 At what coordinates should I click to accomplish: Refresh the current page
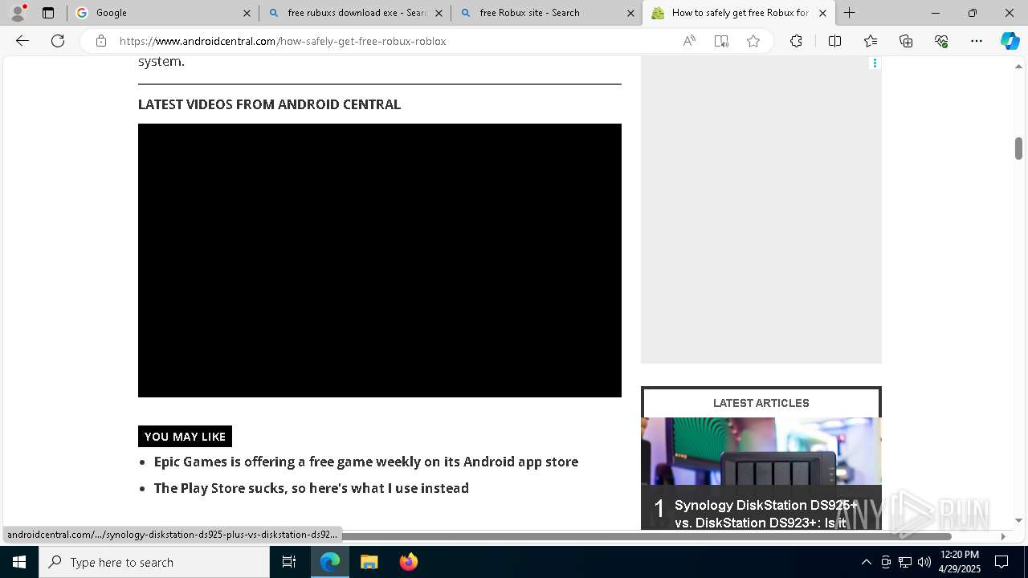click(x=58, y=41)
